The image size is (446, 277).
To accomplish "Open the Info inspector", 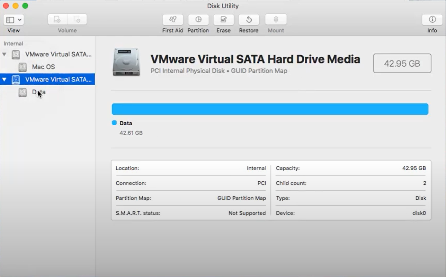I will pos(432,20).
